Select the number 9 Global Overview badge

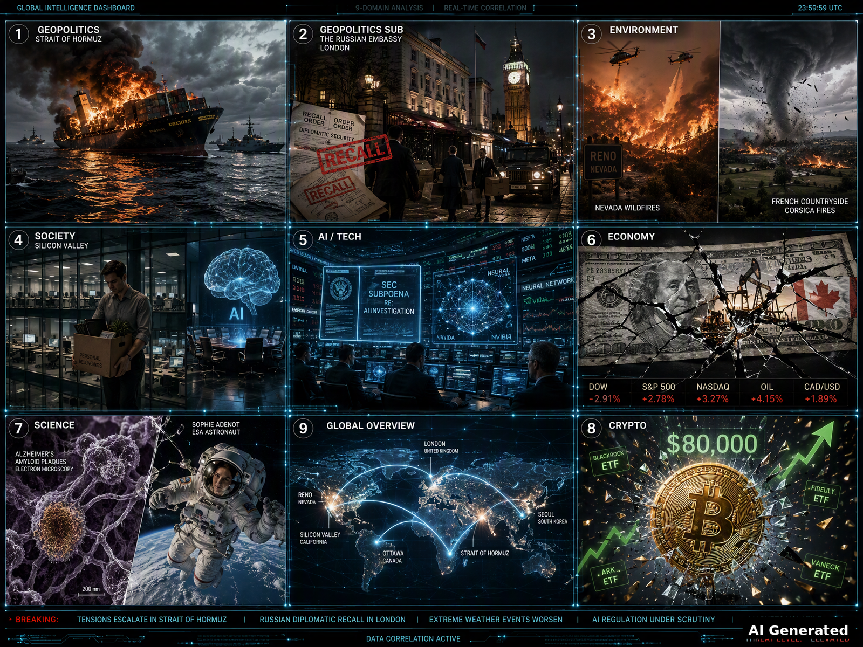tap(303, 428)
